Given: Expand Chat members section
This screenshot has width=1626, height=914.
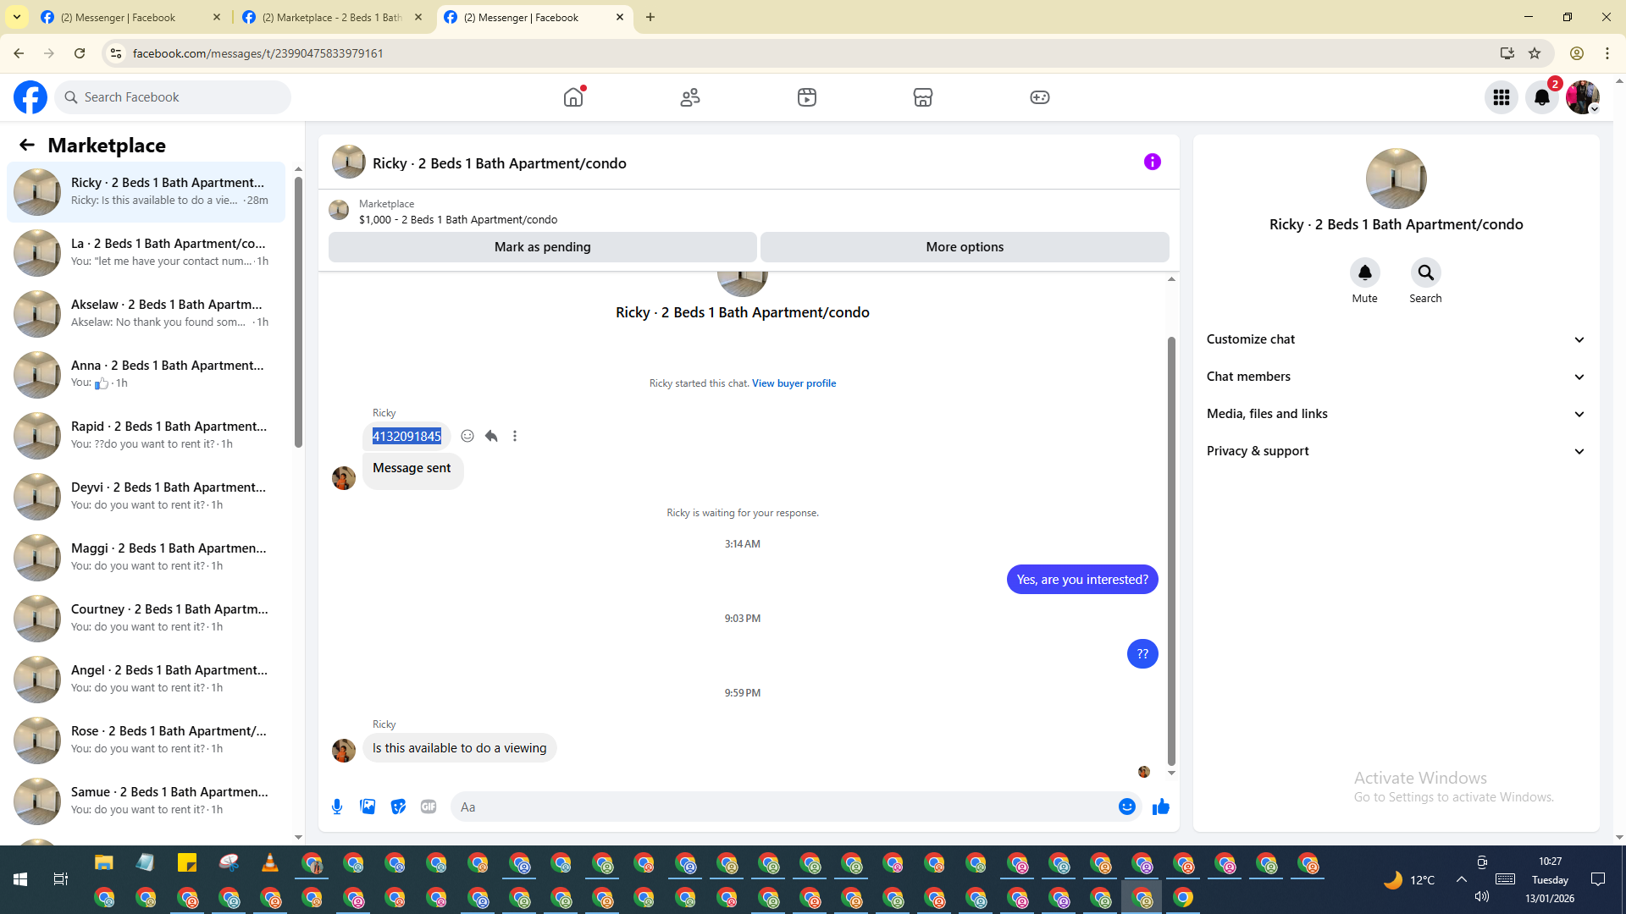Looking at the screenshot, I should pyautogui.click(x=1395, y=377).
